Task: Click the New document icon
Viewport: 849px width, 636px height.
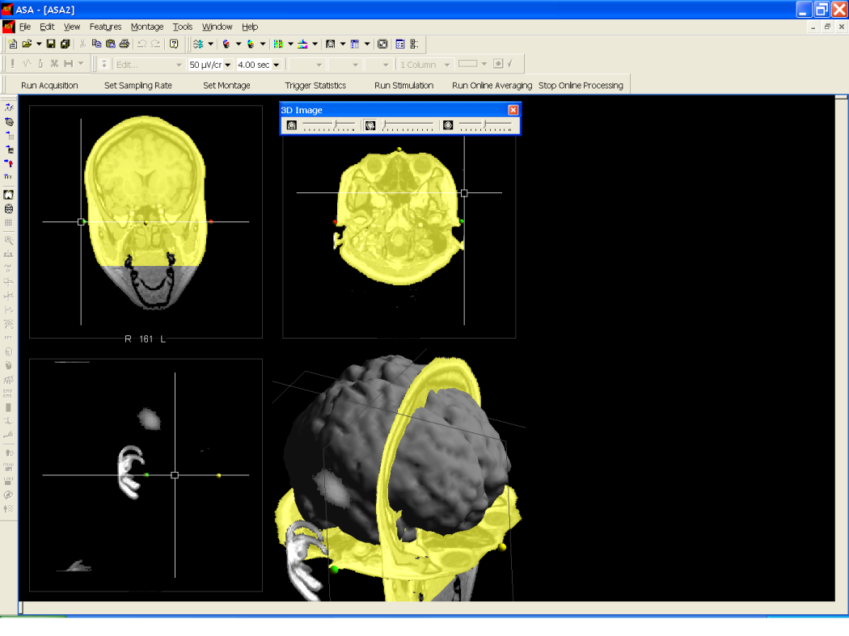Action: pos(12,44)
